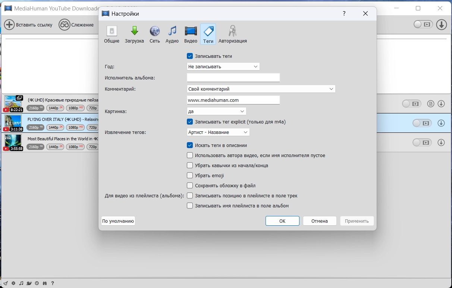Close the Настройки dialog

[365, 14]
